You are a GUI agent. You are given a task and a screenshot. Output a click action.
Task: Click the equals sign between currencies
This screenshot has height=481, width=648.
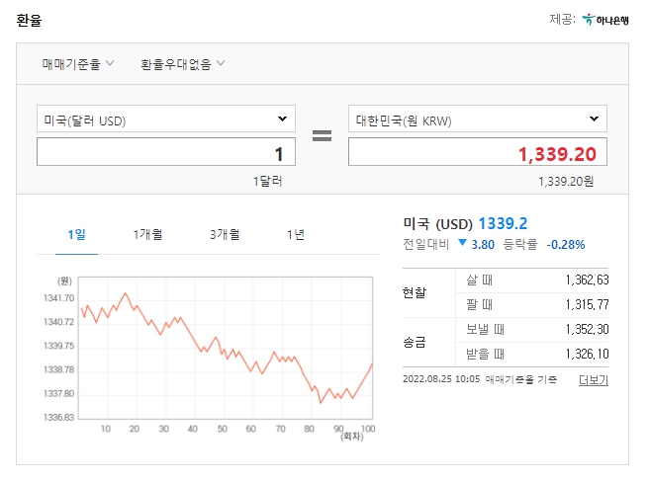click(x=322, y=135)
